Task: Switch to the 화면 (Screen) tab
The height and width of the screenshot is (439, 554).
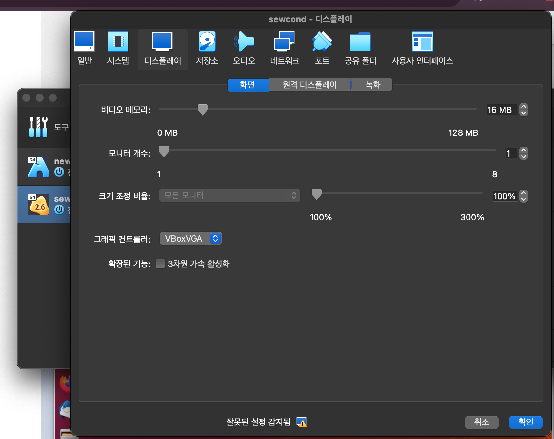Action: point(248,85)
